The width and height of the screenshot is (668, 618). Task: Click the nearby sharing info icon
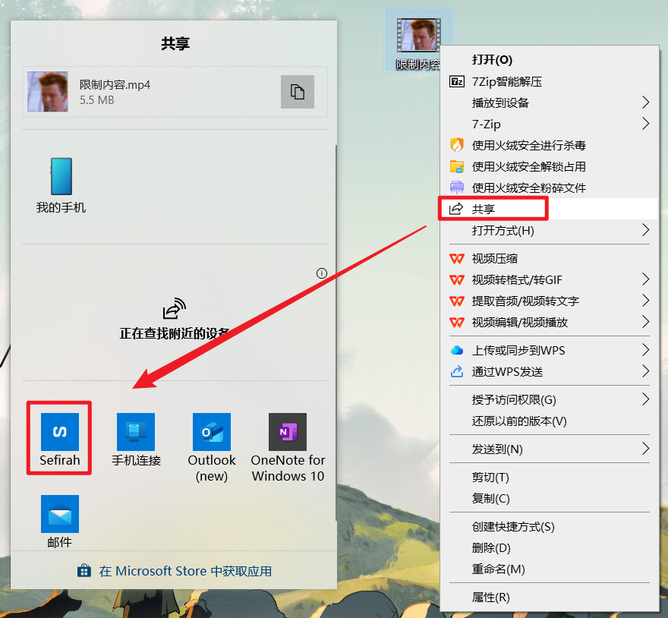322,273
